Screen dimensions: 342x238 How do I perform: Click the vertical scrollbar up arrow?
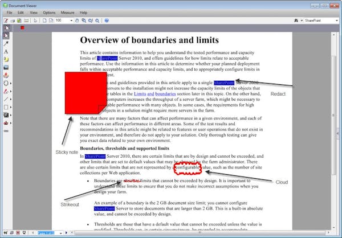(333, 34)
